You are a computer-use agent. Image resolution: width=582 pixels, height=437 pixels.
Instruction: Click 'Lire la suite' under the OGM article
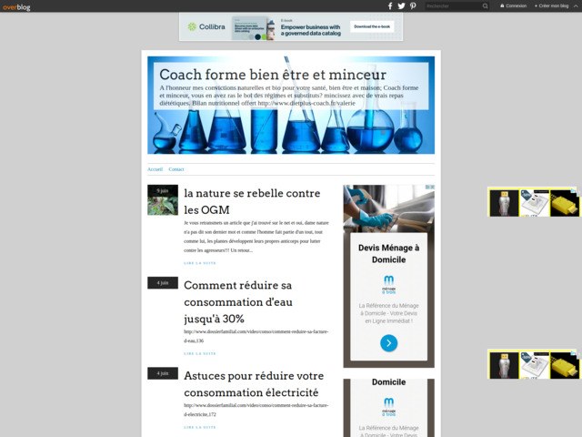point(200,262)
